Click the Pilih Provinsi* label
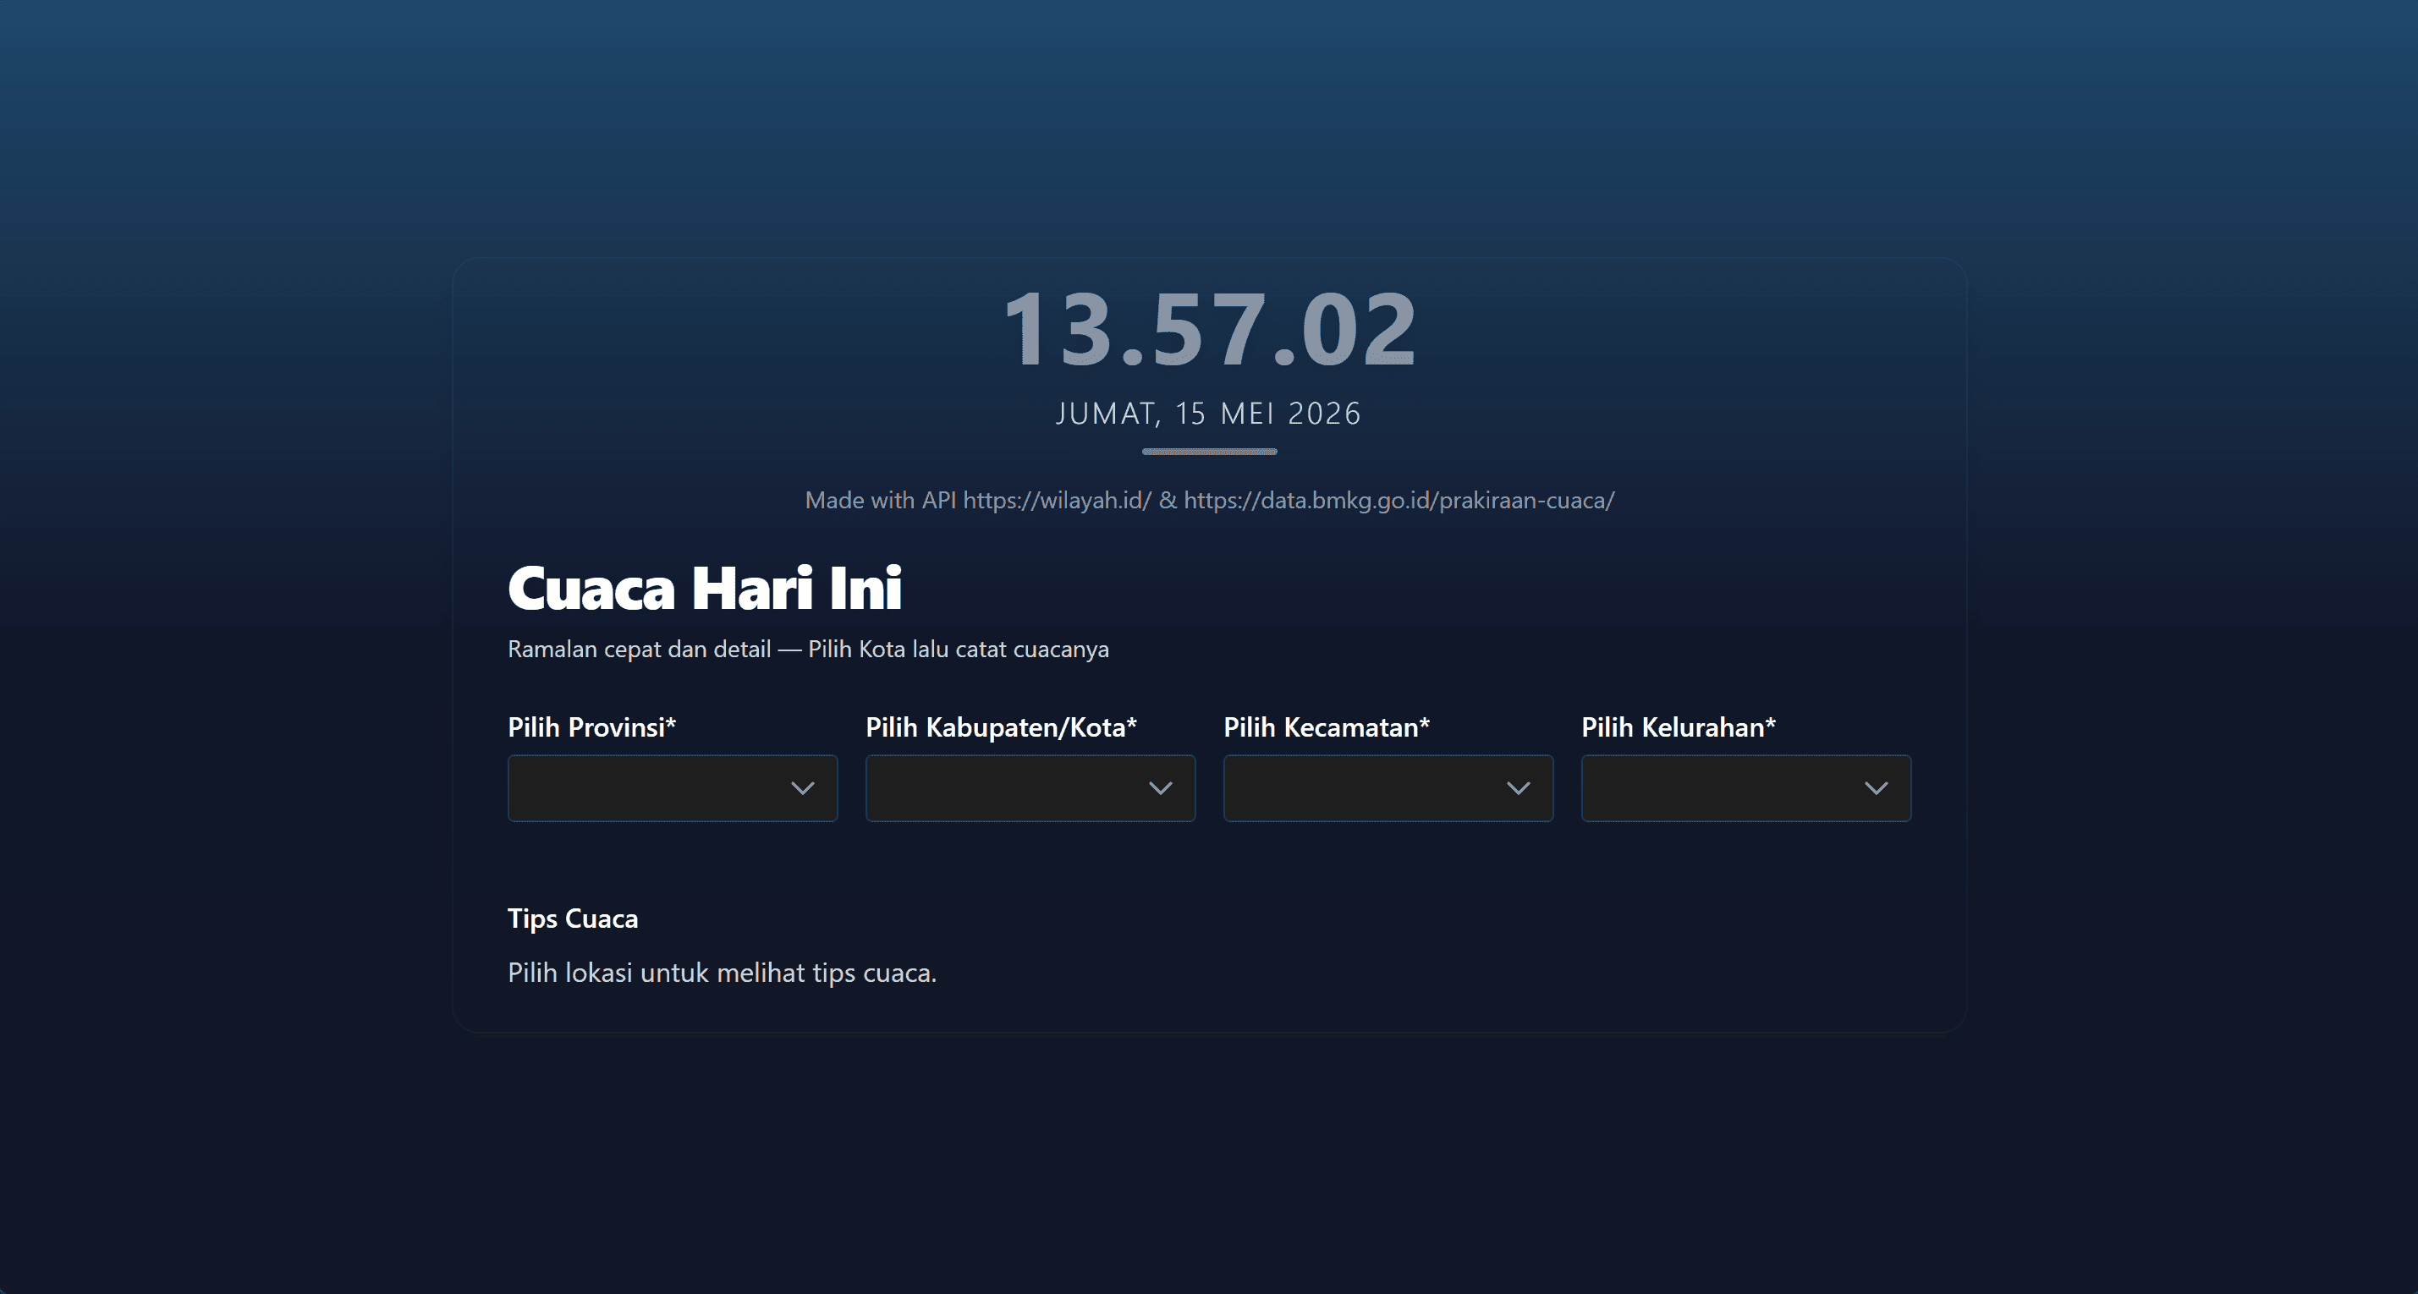 tap(592, 727)
